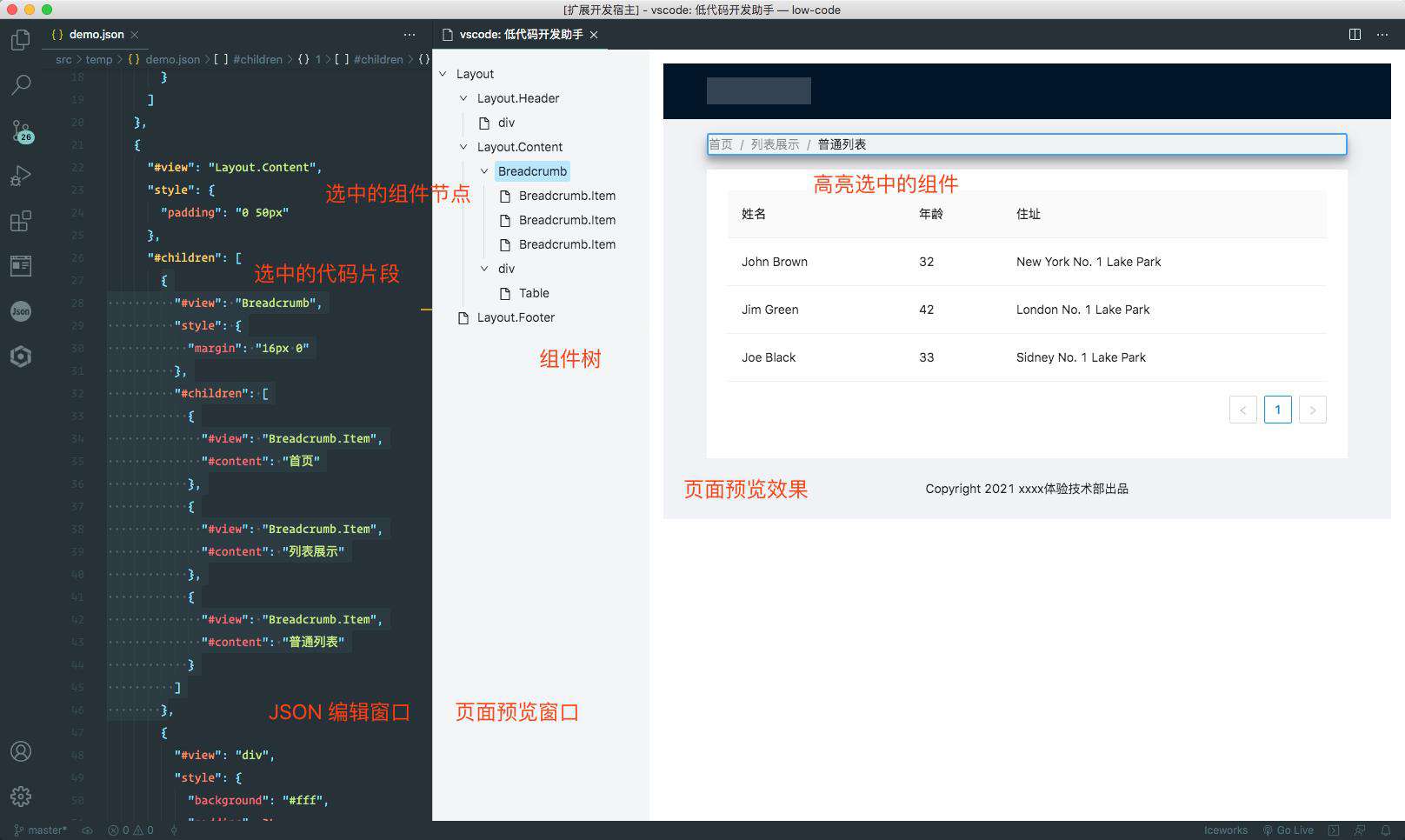Click the gray logo placeholder in preview header
The image size is (1405, 840).
click(x=759, y=90)
